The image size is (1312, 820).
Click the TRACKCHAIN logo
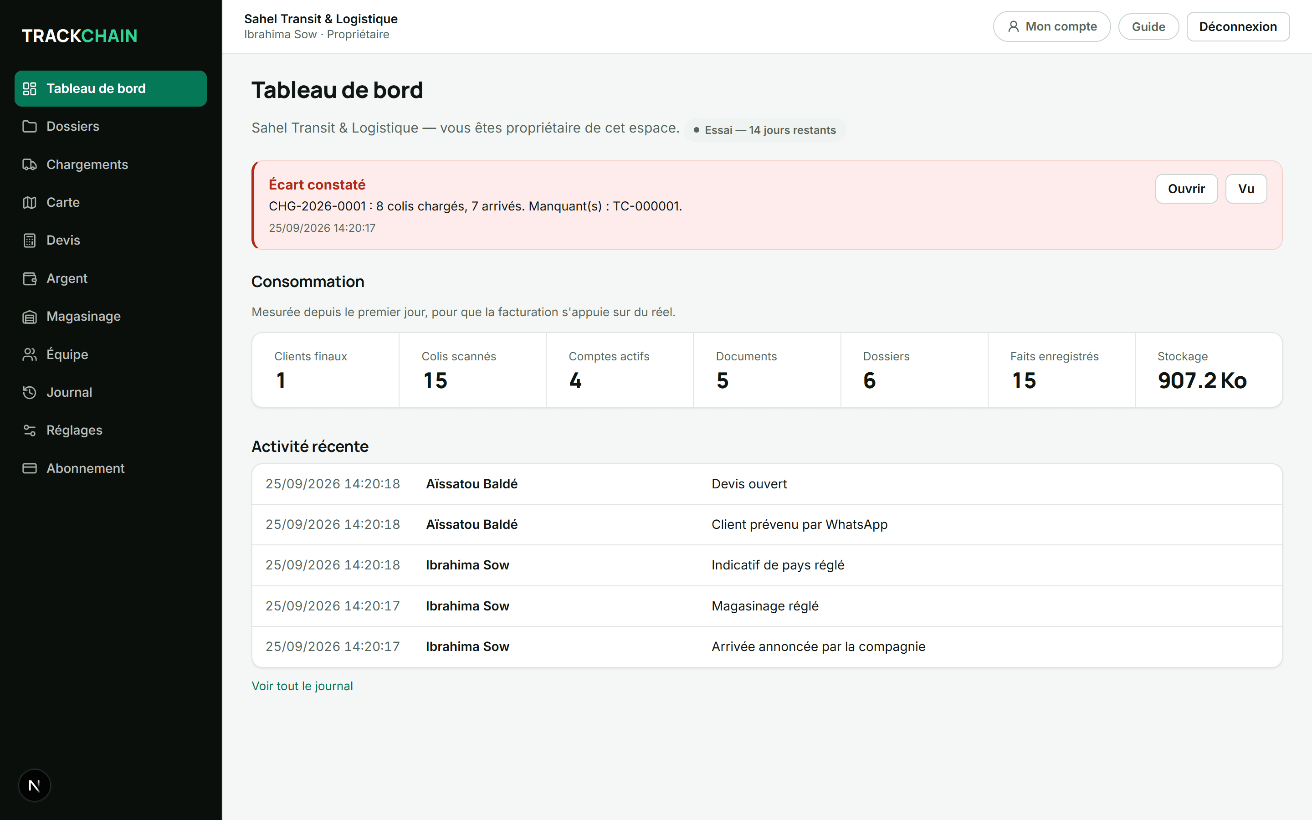pos(80,36)
